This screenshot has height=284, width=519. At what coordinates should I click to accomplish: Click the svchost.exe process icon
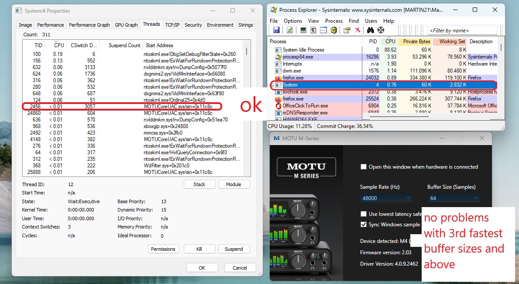(x=278, y=92)
